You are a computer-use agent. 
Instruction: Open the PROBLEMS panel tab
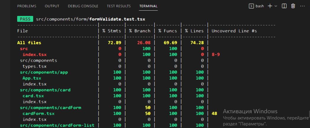coord(27,6)
